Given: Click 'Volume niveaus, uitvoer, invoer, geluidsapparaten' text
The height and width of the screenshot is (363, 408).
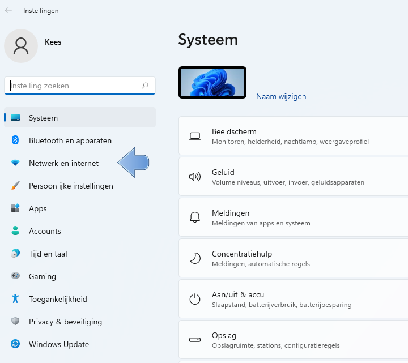Looking at the screenshot, I should [x=288, y=182].
